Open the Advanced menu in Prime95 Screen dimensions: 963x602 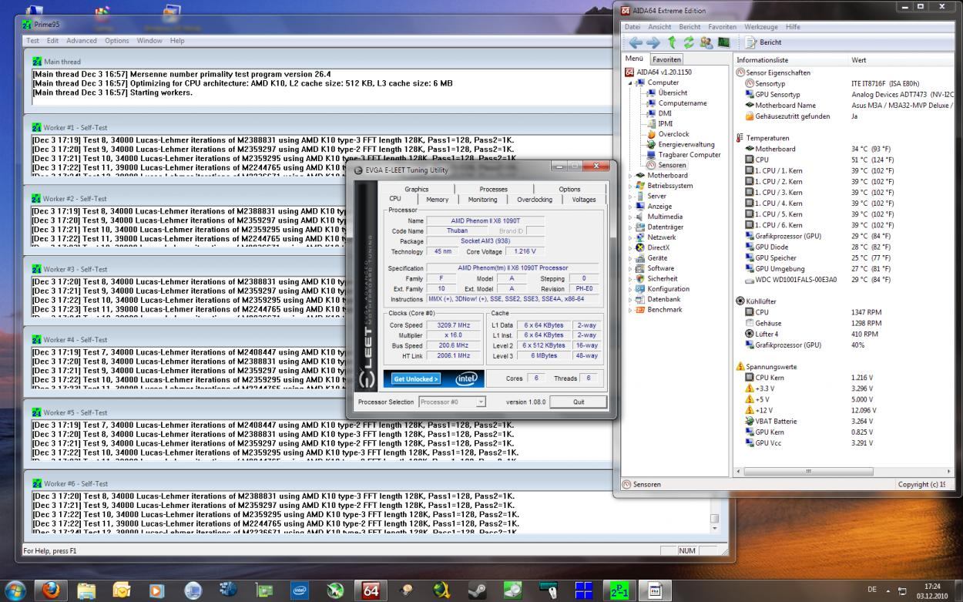[82, 41]
